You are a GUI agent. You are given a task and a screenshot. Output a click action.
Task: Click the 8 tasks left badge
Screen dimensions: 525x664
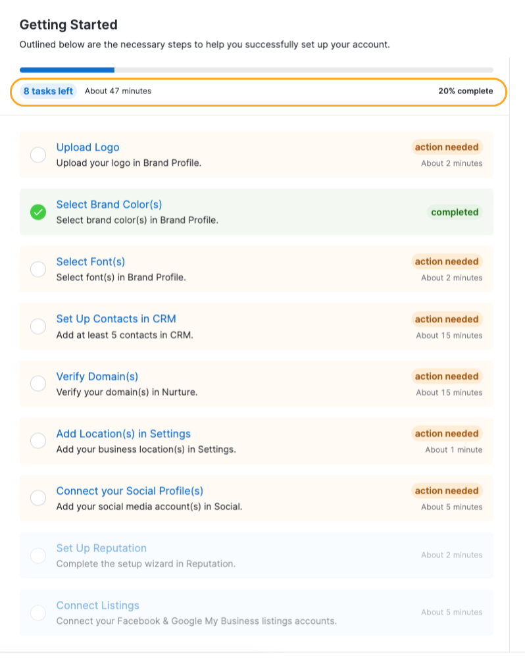click(48, 91)
